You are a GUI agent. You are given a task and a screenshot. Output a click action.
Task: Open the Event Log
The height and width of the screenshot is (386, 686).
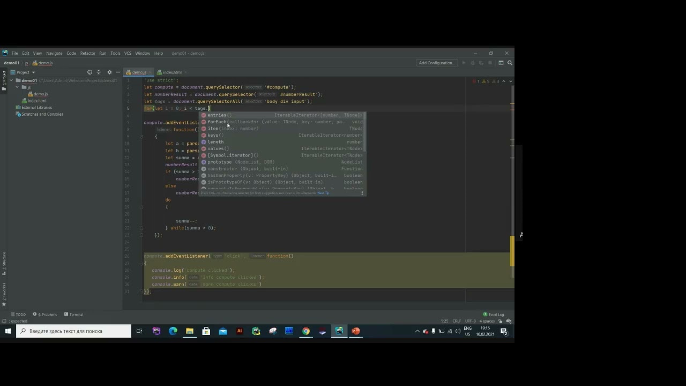(x=494, y=314)
